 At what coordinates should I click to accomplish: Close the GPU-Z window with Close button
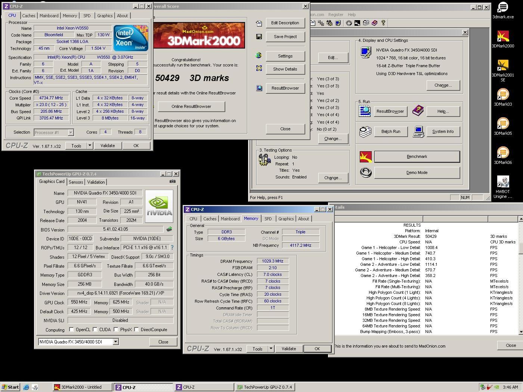point(163,342)
